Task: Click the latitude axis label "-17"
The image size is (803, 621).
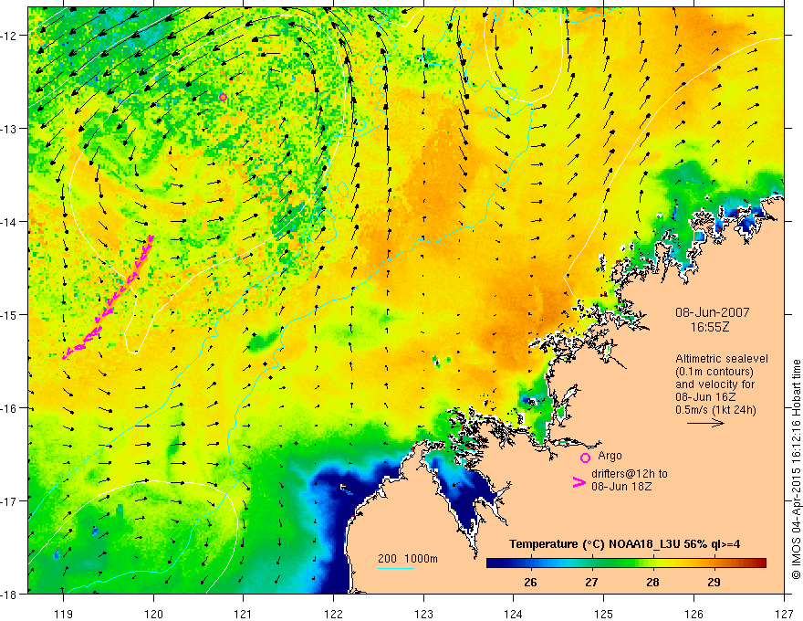Action: (10, 501)
